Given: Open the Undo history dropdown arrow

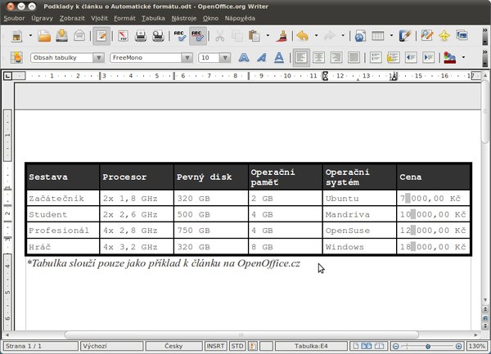Looking at the screenshot, I should (316, 36).
